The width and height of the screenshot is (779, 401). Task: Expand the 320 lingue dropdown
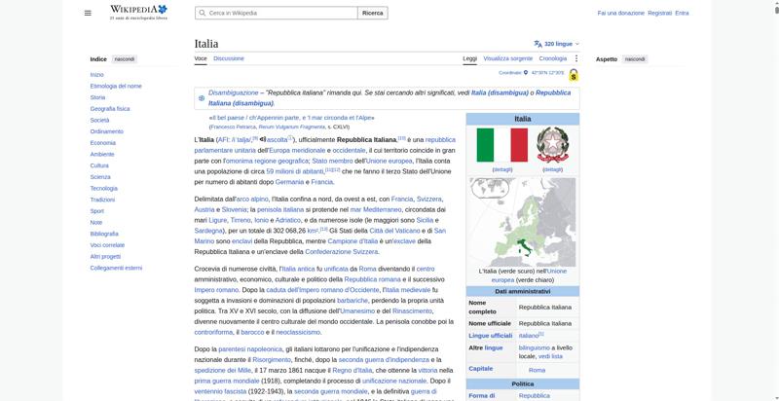click(556, 44)
